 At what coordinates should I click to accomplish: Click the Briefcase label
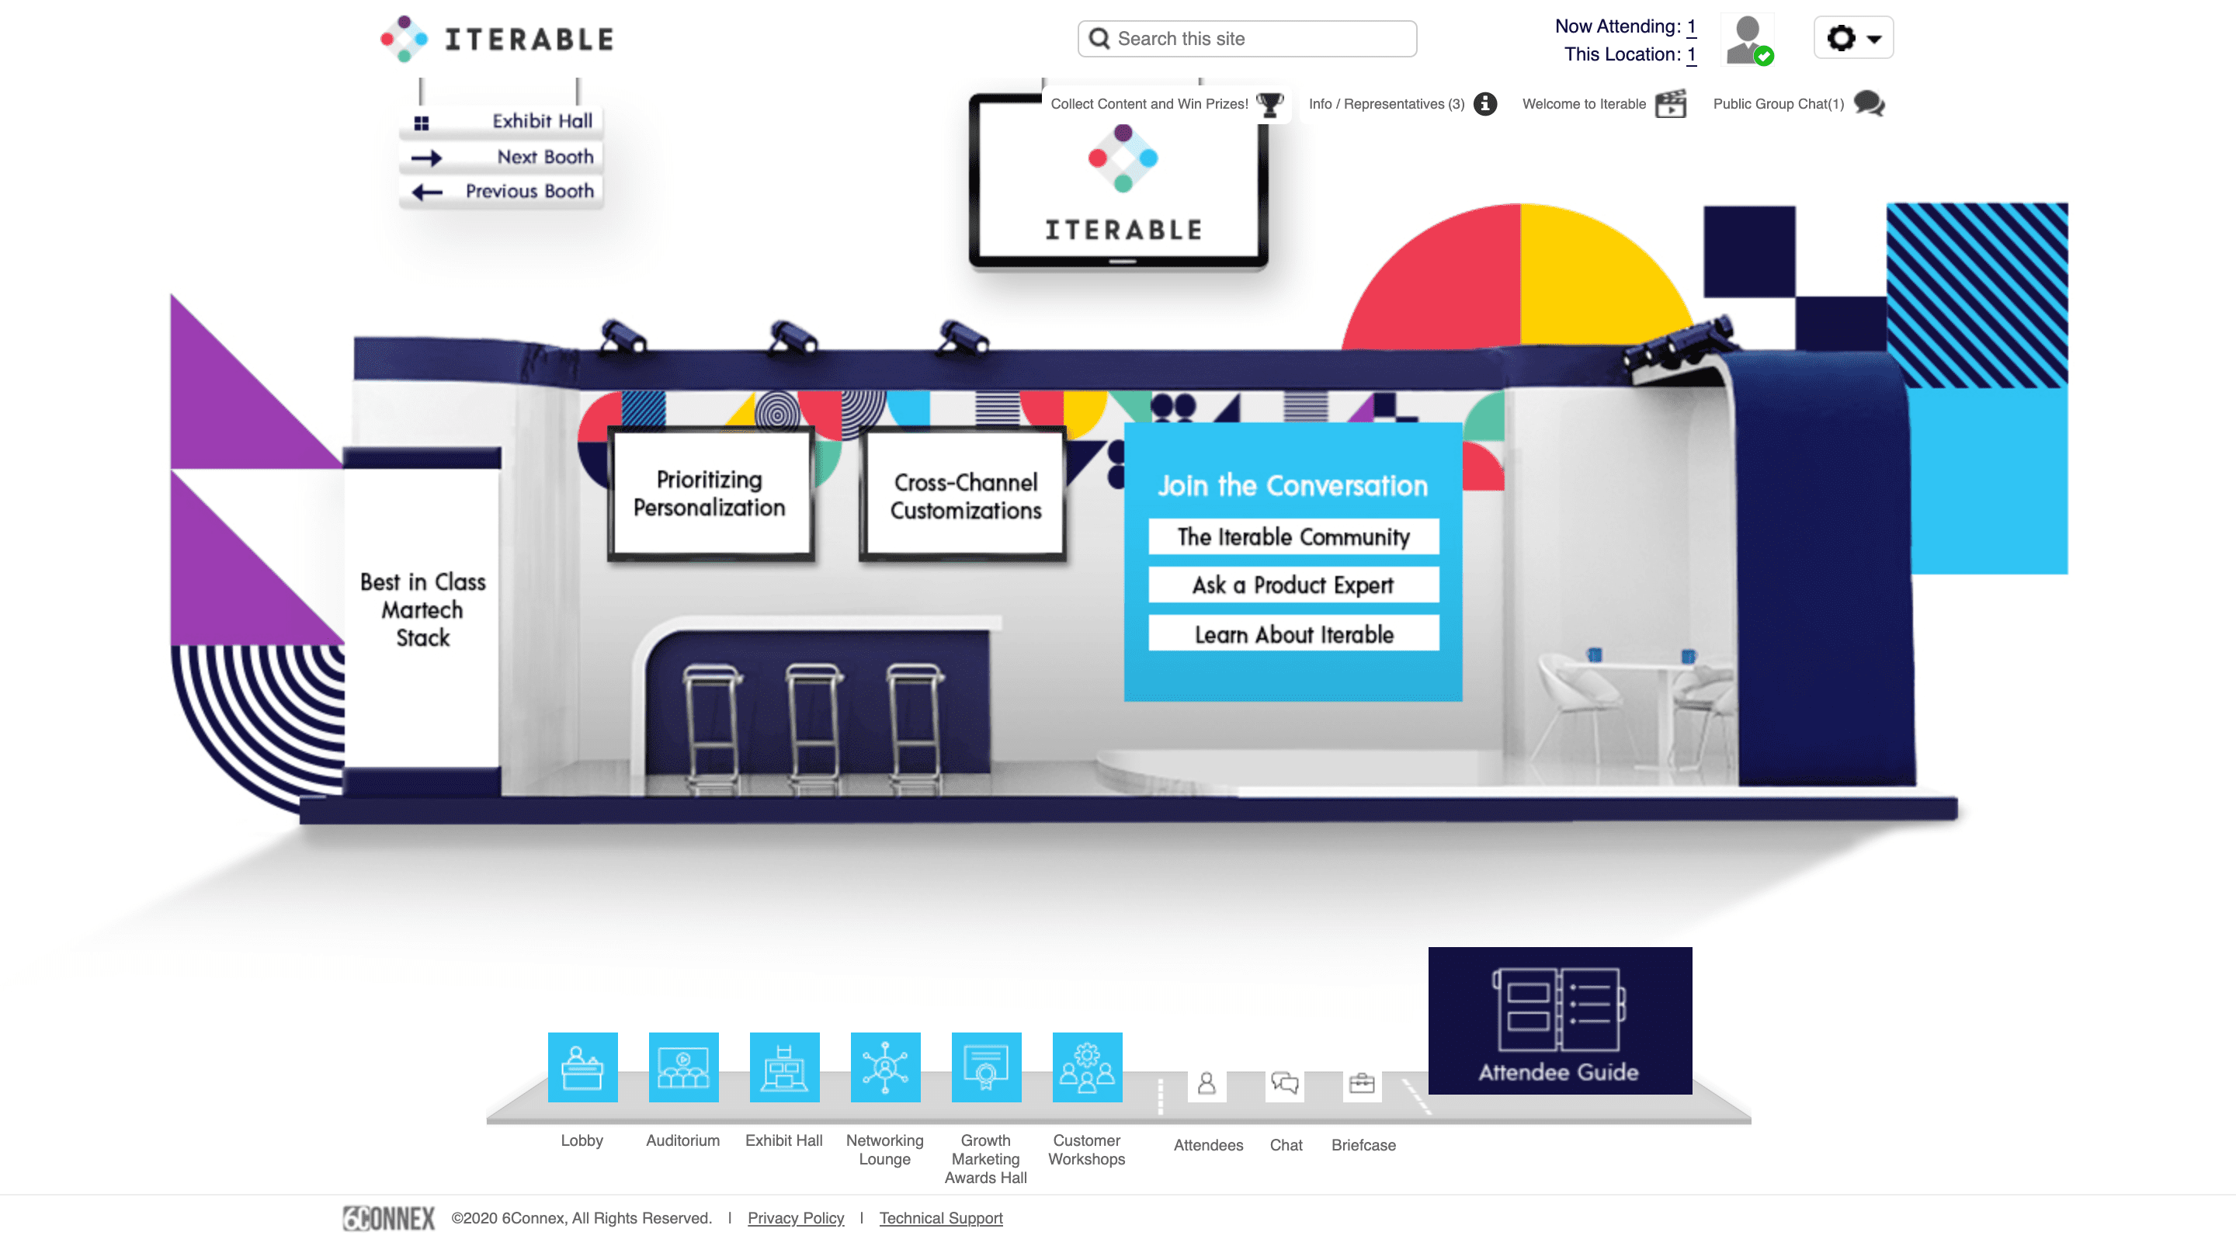(1363, 1144)
